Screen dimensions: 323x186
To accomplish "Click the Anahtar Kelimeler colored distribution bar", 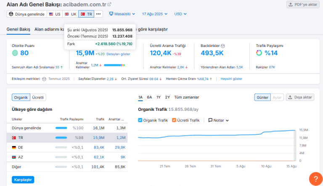I will pos(114,65).
